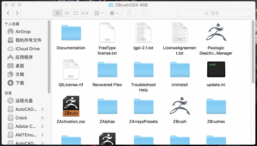Select Pixologic Deactivation Manager app icon

[x=216, y=32]
